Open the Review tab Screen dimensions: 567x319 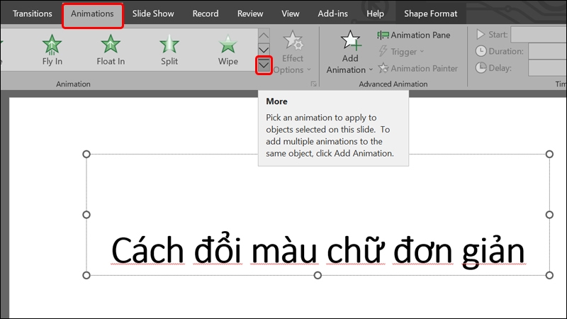(250, 13)
